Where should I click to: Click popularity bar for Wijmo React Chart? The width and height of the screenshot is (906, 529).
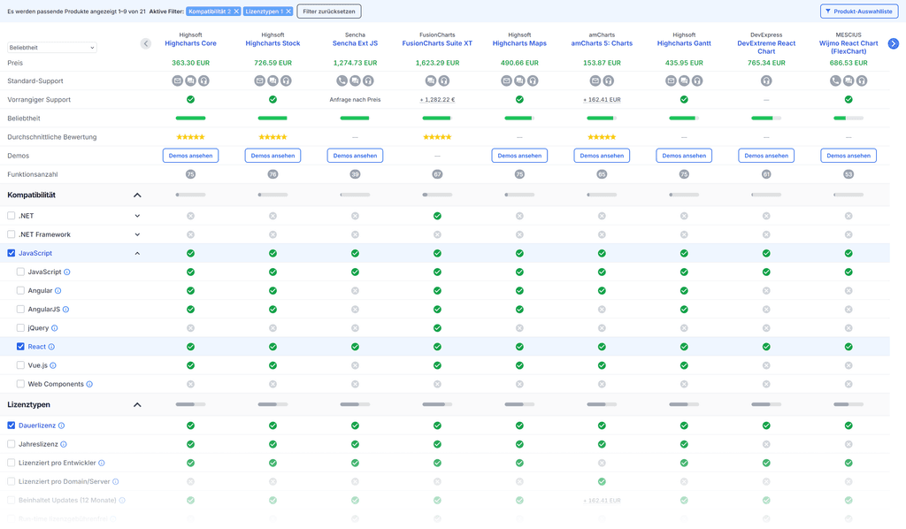848,119
